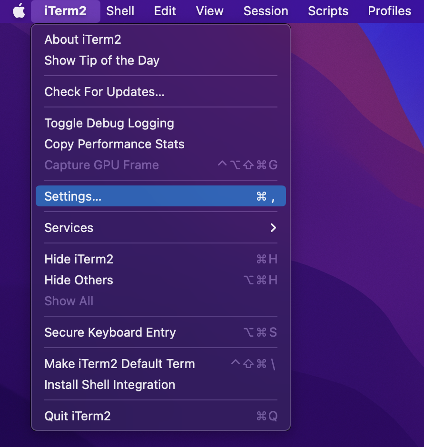Choose Copy Performance Stats
The width and height of the screenshot is (424, 447).
click(x=161, y=144)
